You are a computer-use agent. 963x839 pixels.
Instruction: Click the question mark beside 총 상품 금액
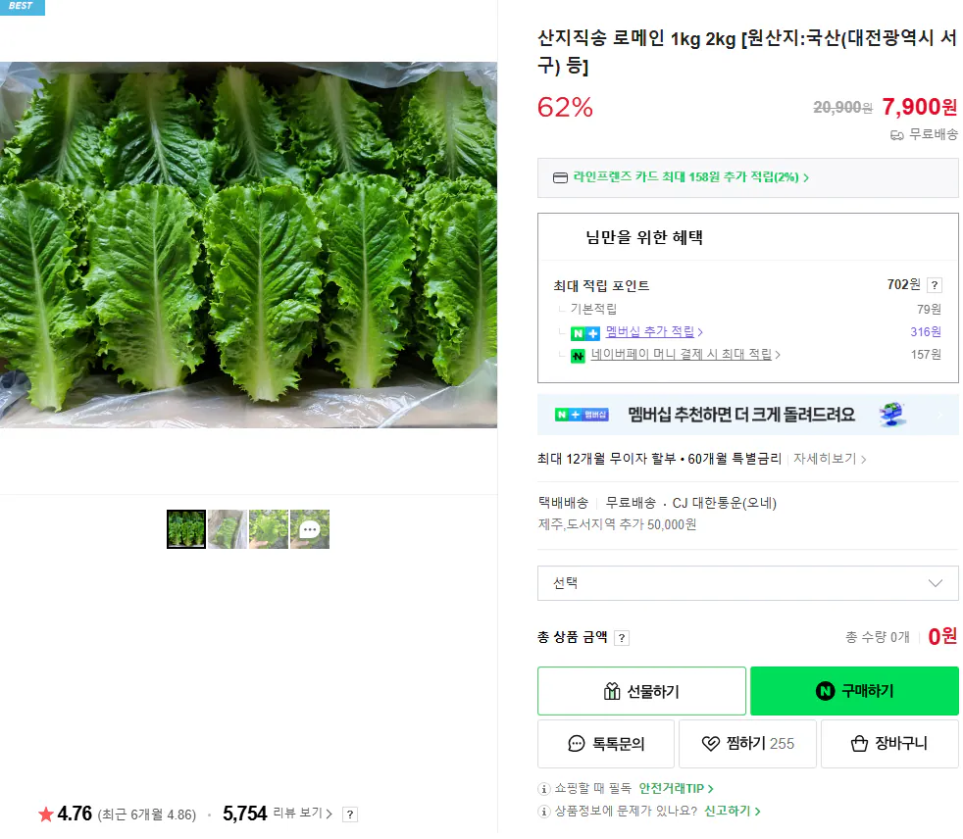pyautogui.click(x=623, y=637)
